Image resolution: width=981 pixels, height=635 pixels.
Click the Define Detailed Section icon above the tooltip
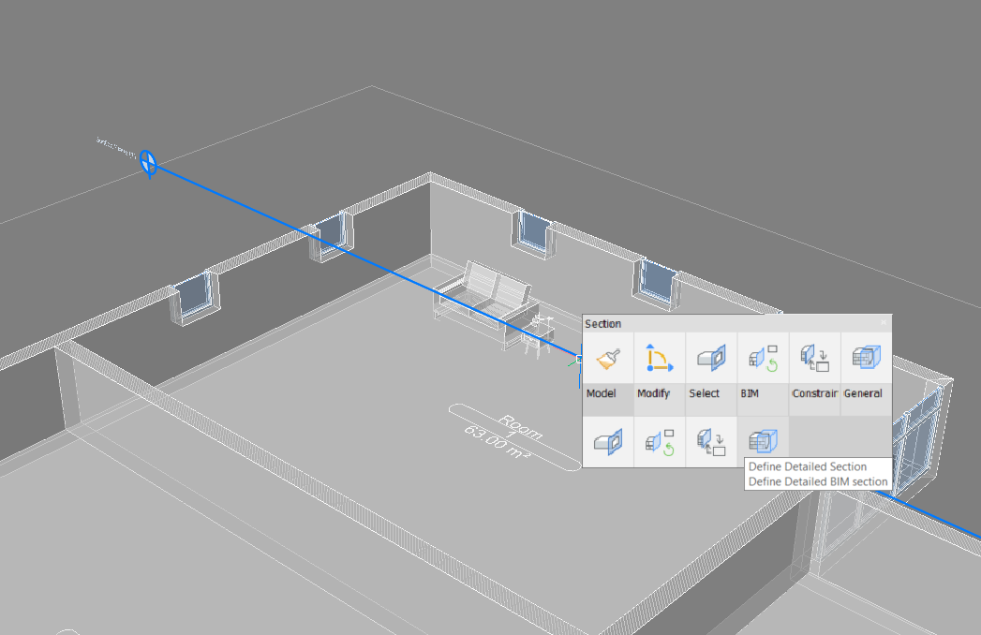click(763, 441)
